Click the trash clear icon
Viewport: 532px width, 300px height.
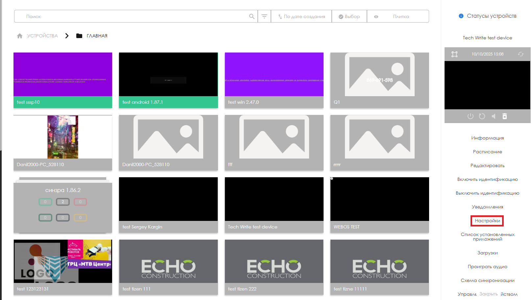point(505,116)
